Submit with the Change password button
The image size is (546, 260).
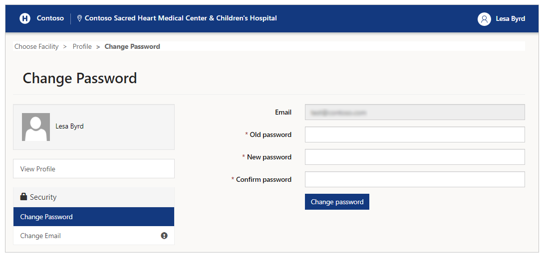tap(337, 202)
